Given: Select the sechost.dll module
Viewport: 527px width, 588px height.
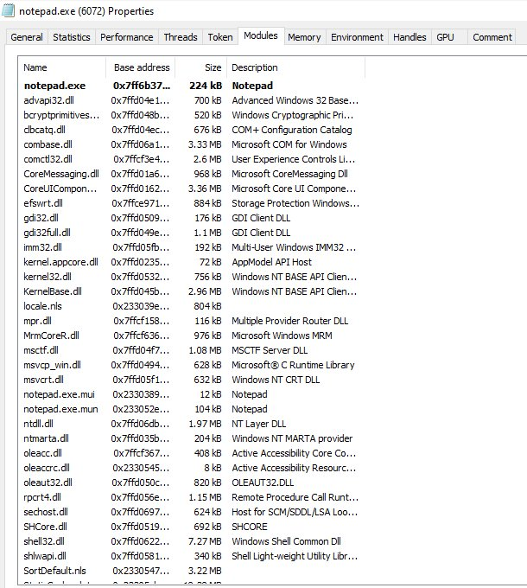Looking at the screenshot, I should (x=192, y=512).
